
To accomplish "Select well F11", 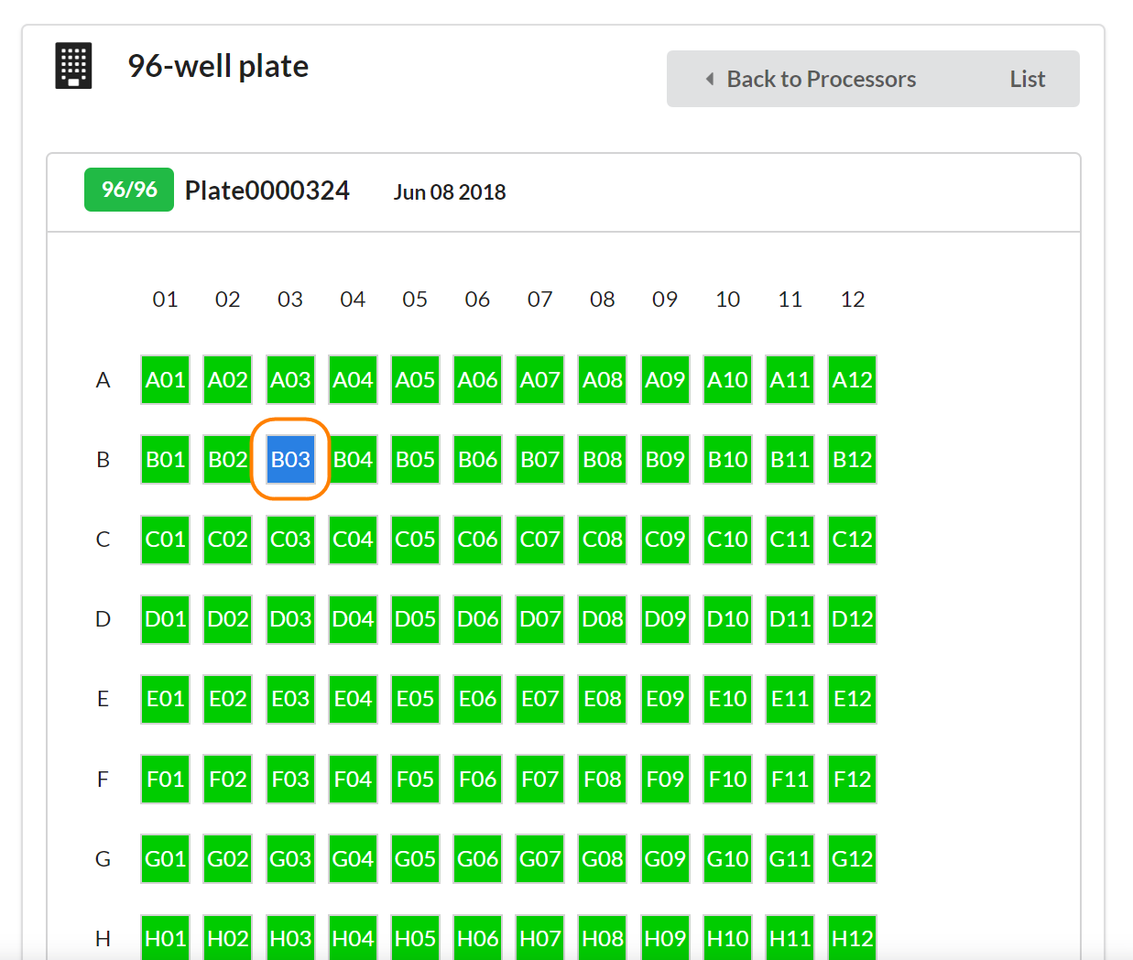I will (790, 780).
